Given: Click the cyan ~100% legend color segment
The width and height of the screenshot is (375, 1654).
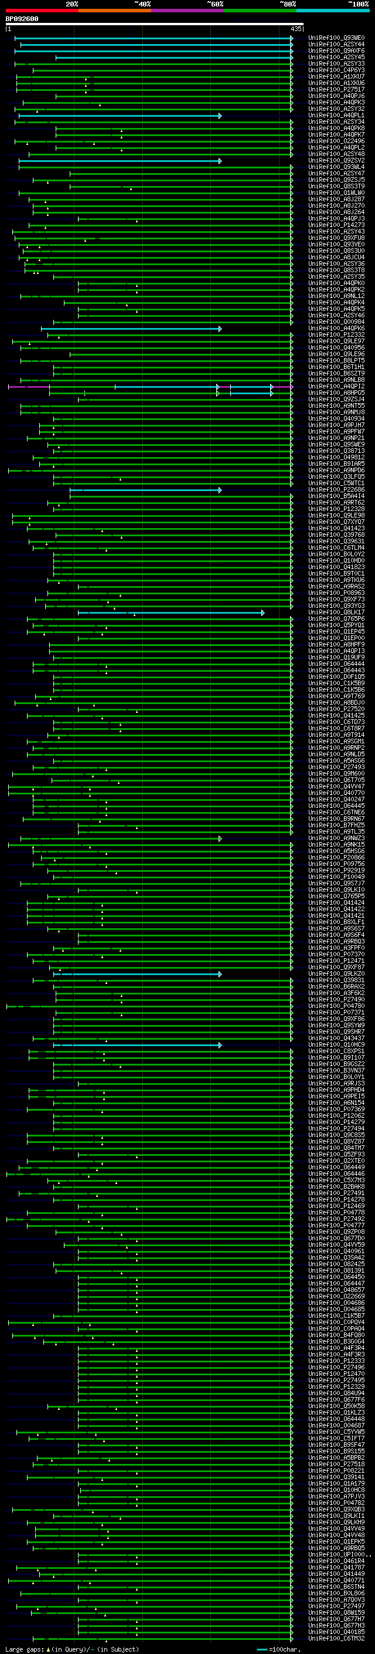Looking at the screenshot, I should point(333,11).
